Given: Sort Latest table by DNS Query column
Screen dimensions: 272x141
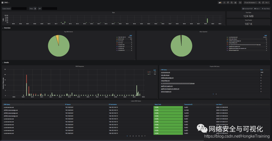Looking at the screenshot, I should tap(7, 105).
